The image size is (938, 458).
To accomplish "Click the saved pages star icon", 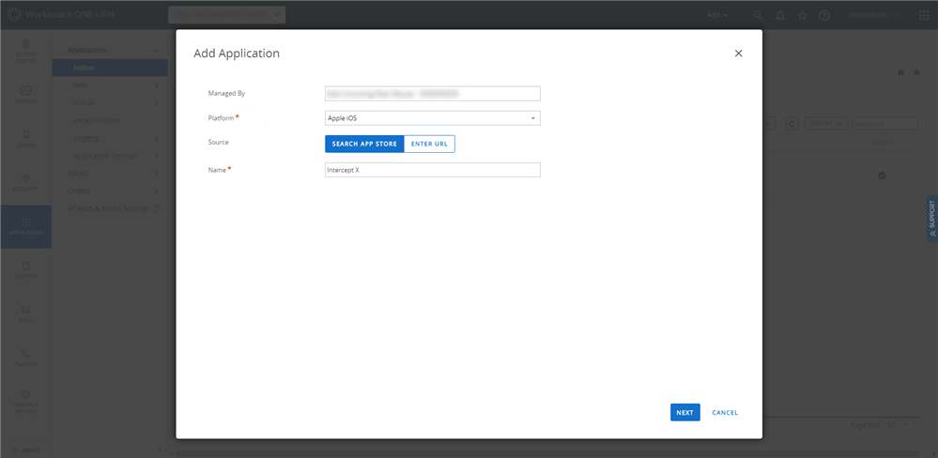I will [802, 16].
